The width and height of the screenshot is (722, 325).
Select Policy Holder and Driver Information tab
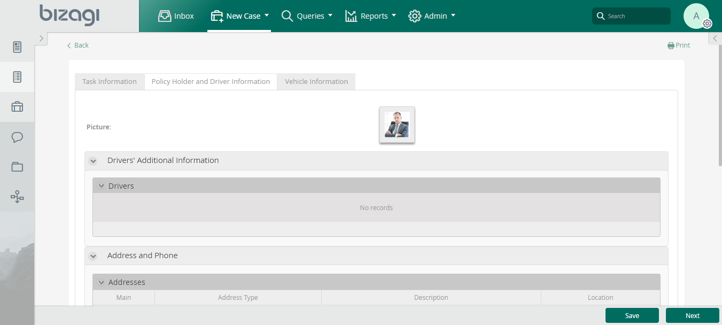coord(211,82)
